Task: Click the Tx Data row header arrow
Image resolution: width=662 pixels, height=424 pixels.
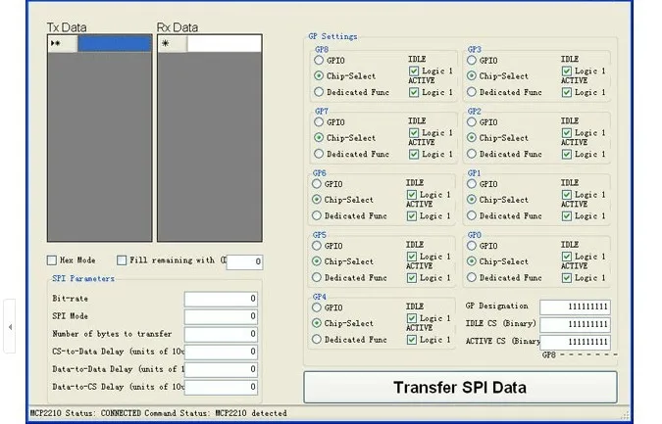Action: (x=63, y=43)
